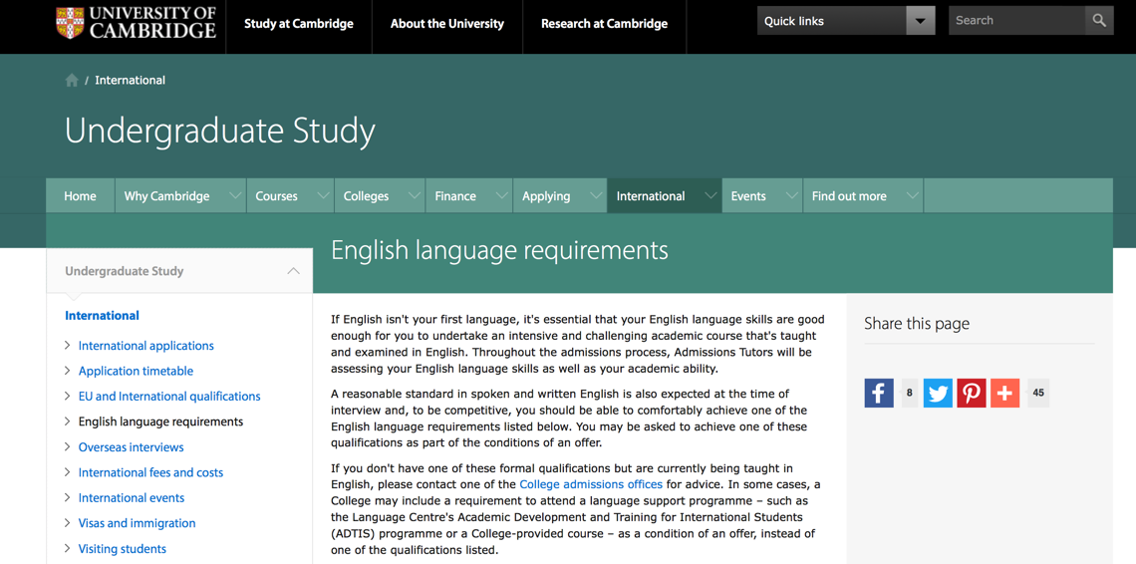Open Visiting students sidebar link
The width and height of the screenshot is (1136, 564).
coord(123,549)
